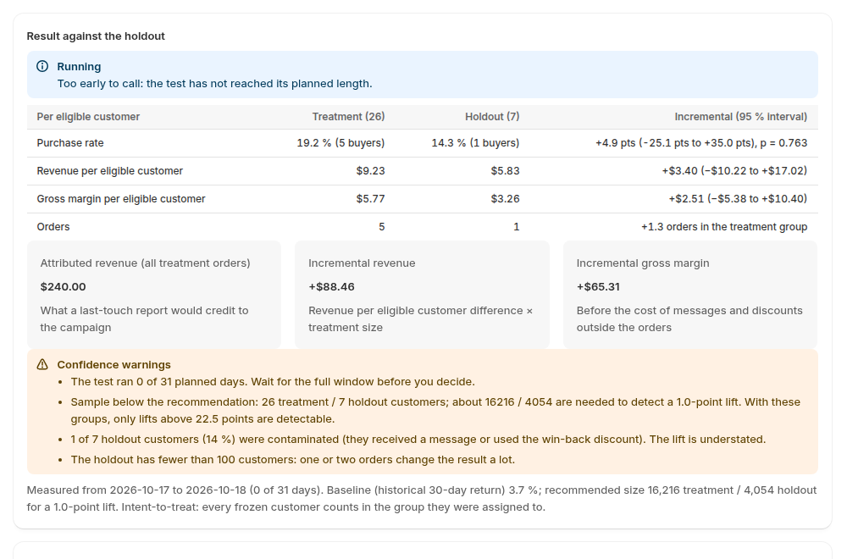Image resolution: width=847 pixels, height=559 pixels.
Task: Click the 'Measured from 2026-10-17 to 2026-10-18' footnote
Action: 421,499
